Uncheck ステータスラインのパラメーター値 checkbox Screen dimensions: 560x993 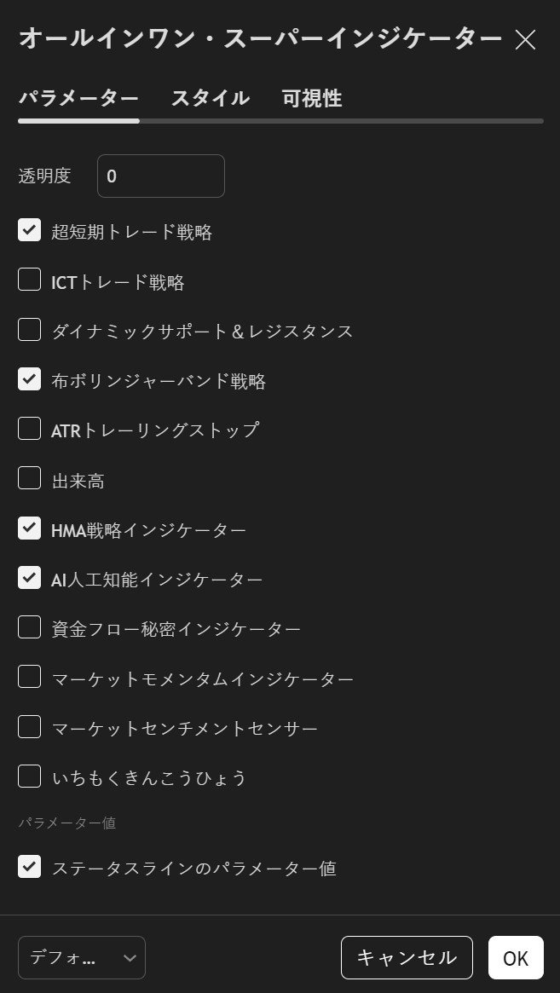(30, 867)
